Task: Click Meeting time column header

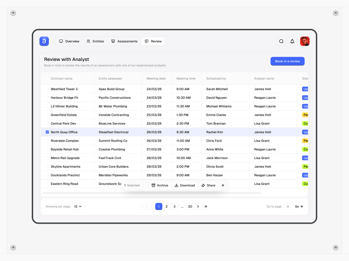Action: coord(186,79)
